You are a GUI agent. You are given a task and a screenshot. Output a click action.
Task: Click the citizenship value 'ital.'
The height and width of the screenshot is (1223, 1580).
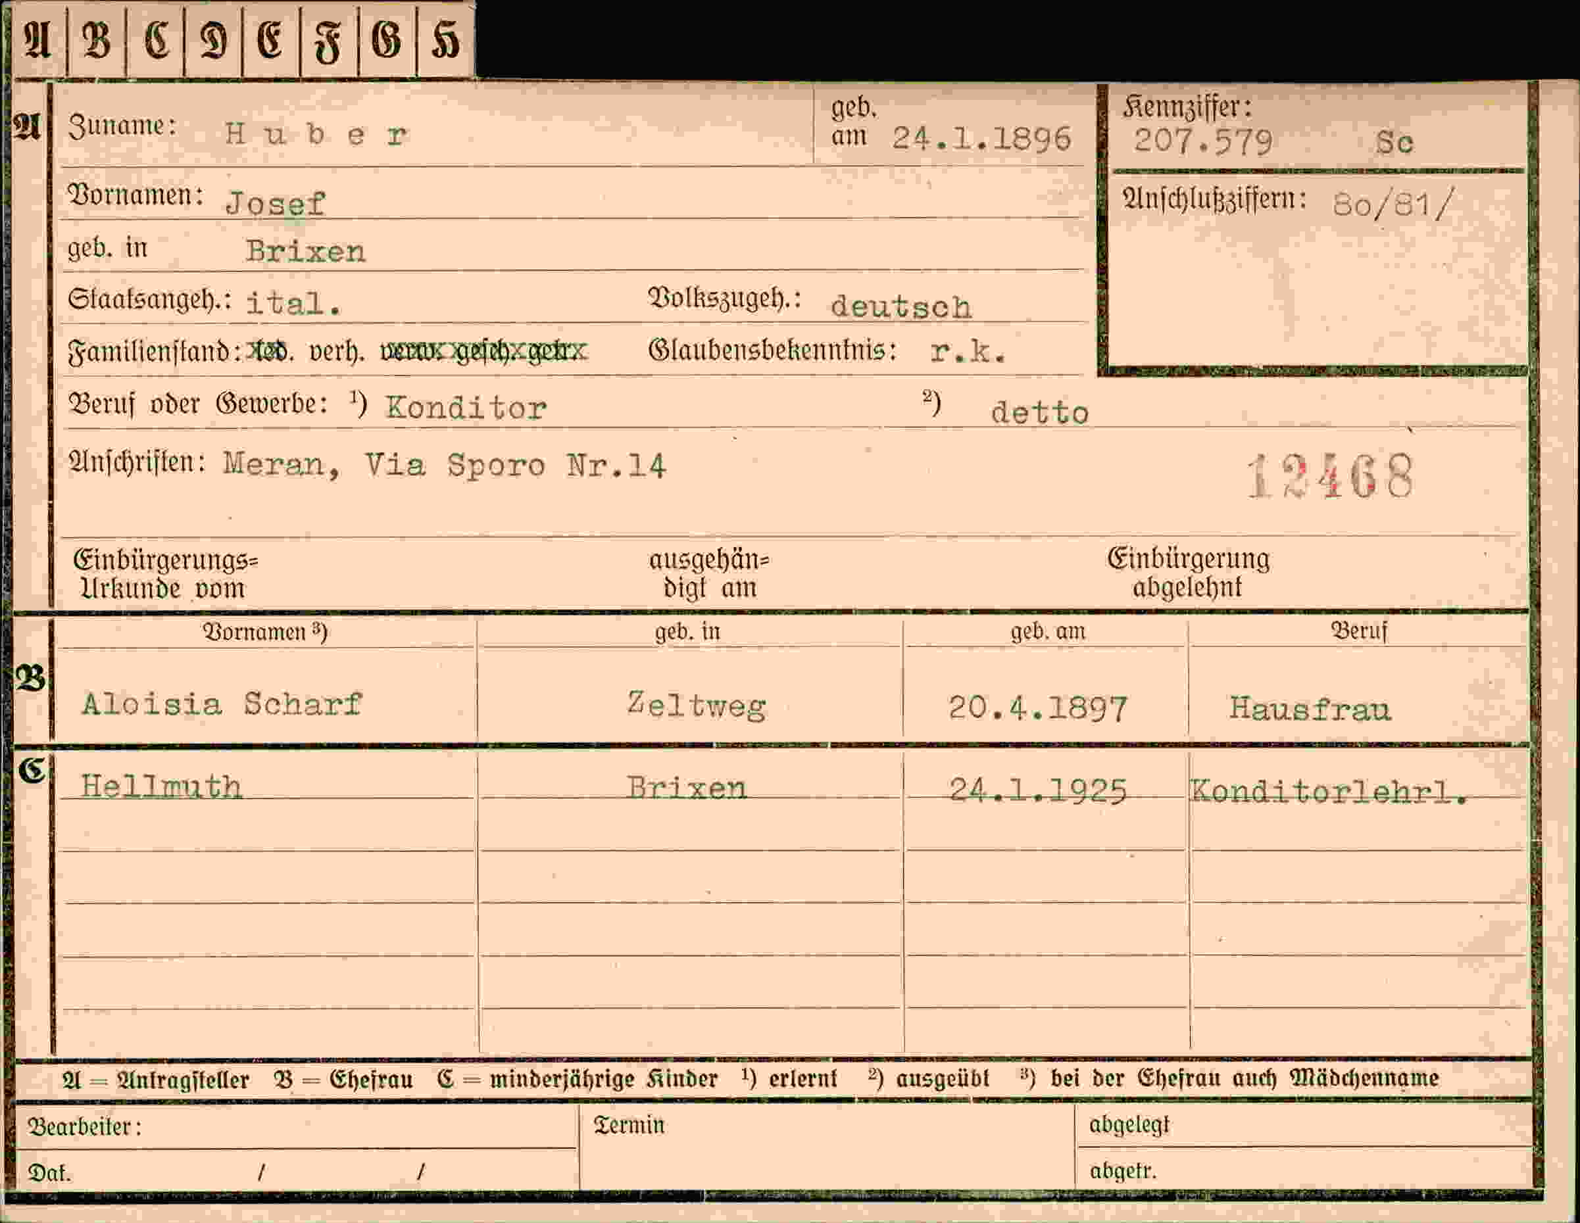(x=293, y=303)
